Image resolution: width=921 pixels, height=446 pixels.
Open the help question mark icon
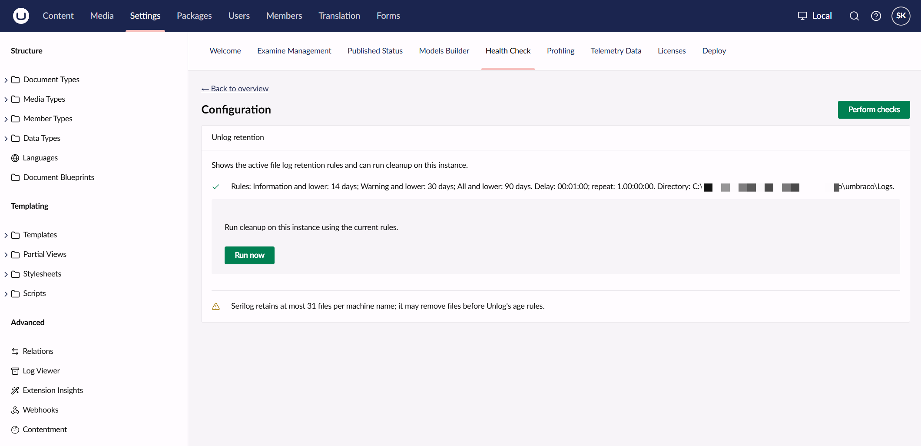[876, 16]
